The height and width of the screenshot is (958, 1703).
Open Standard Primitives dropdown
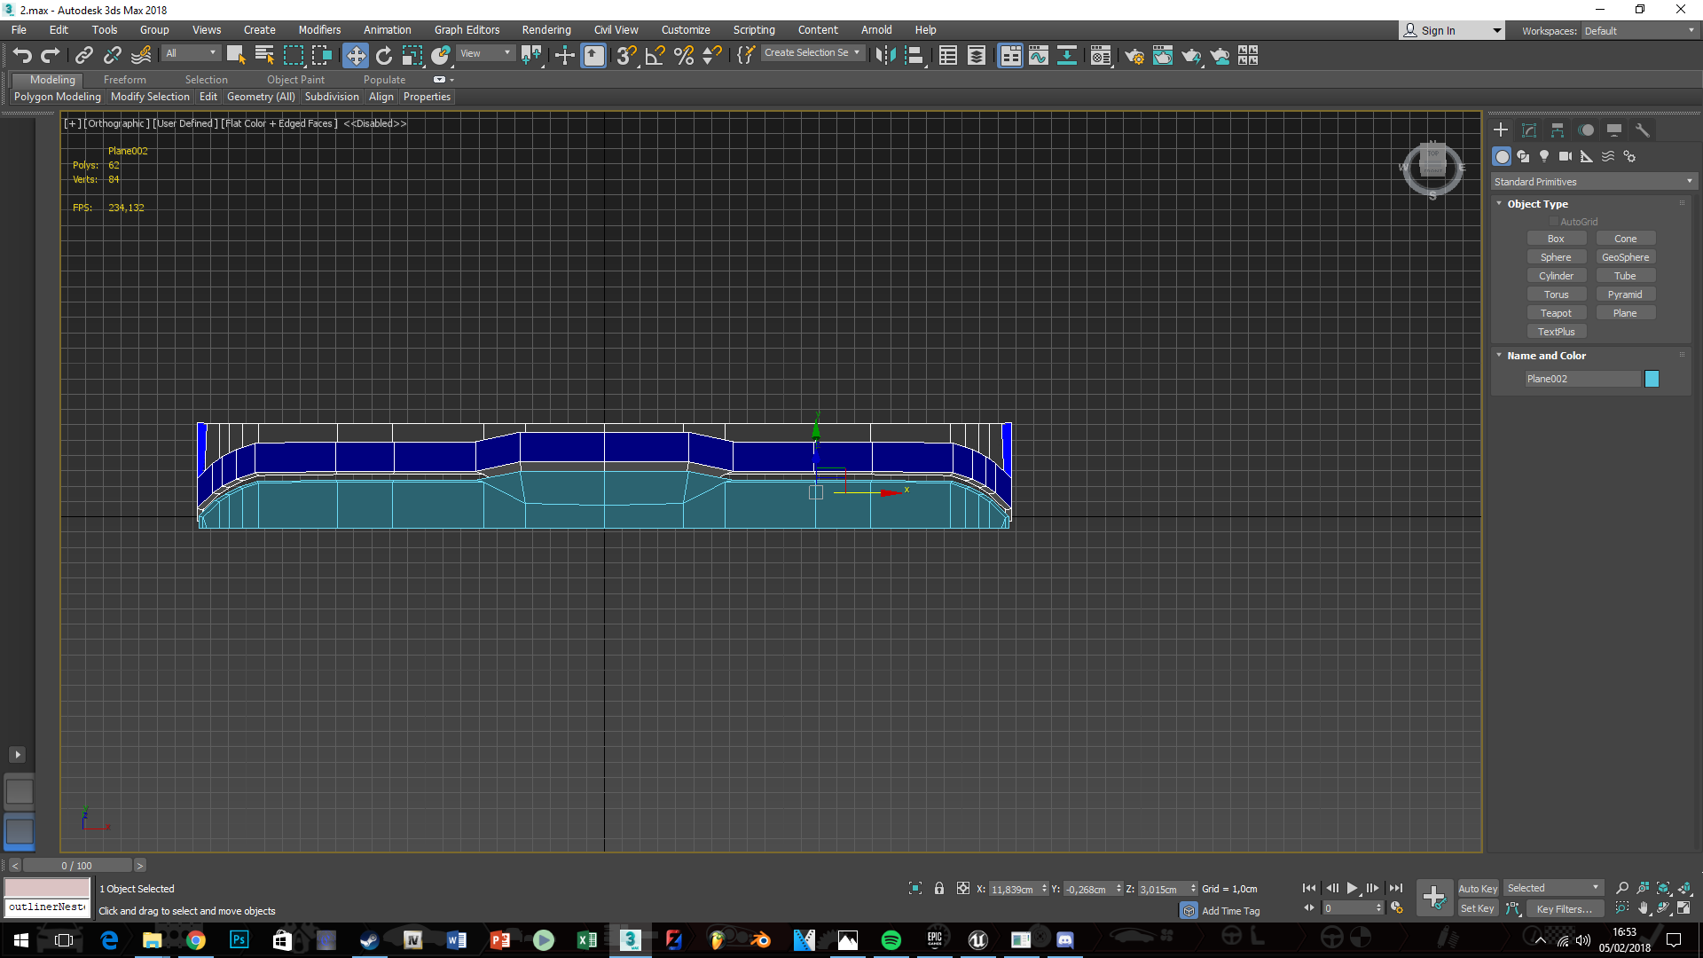(x=1593, y=182)
